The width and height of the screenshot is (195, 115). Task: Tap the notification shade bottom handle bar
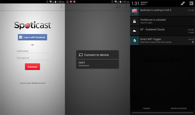(162, 113)
